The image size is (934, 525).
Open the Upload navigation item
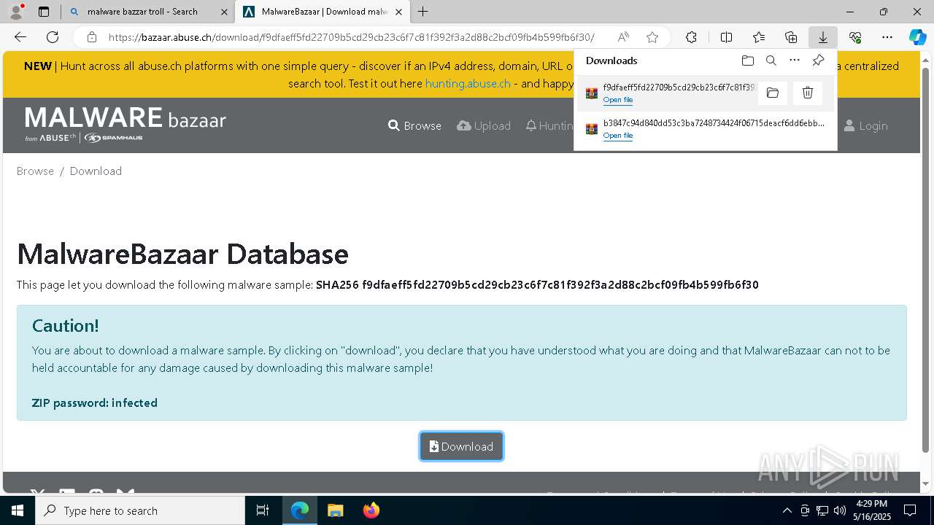pyautogui.click(x=484, y=125)
